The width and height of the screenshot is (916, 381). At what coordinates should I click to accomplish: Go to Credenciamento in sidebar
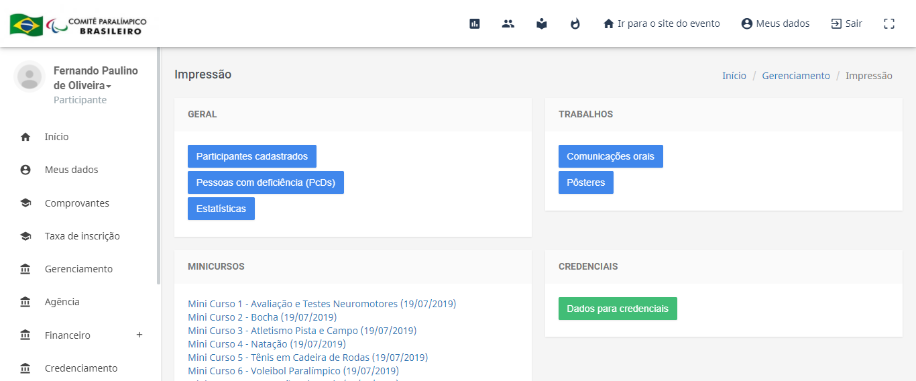80,368
